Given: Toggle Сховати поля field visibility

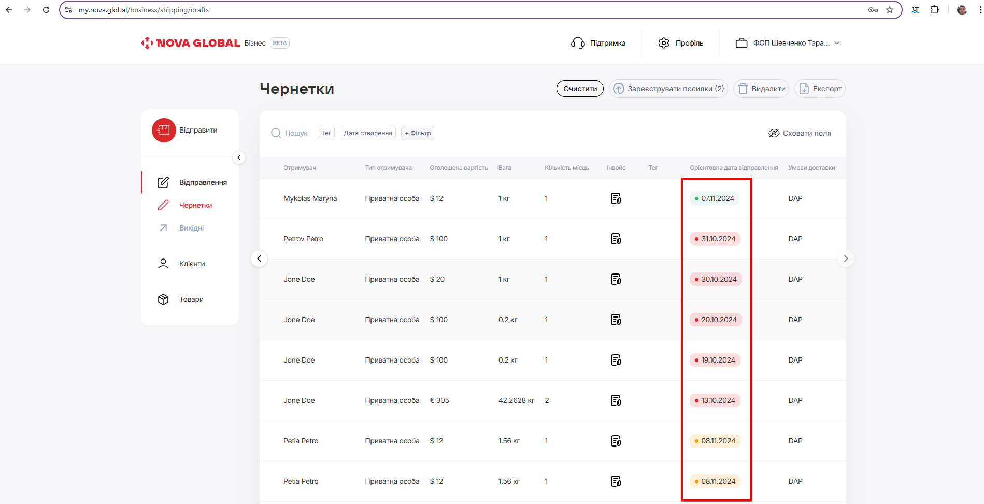Looking at the screenshot, I should pos(800,133).
